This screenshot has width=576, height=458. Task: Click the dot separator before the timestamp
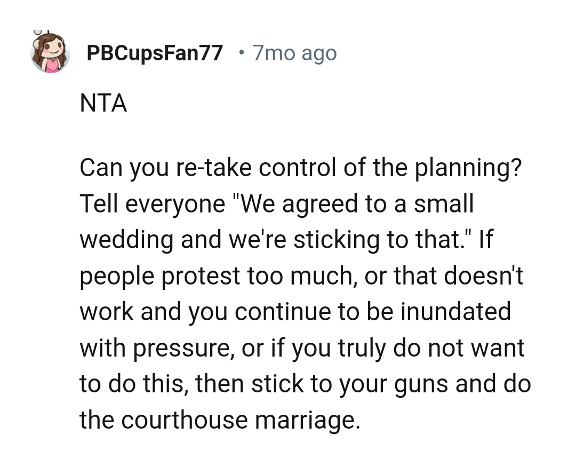point(241,53)
